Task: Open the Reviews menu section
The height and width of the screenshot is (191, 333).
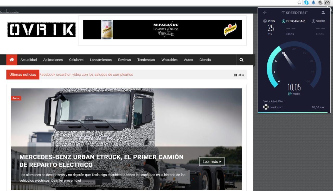Action: pos(124,60)
